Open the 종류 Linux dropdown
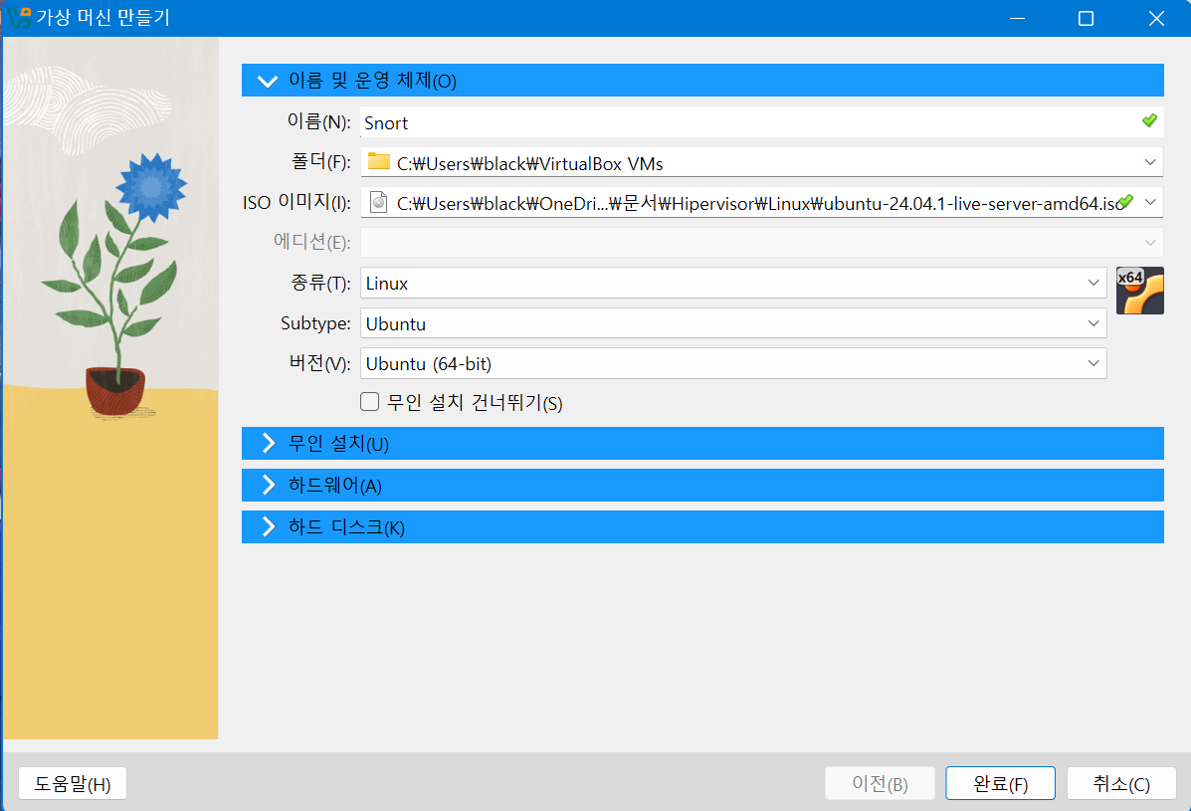Screen dimensions: 1191x811 [x=1093, y=284]
